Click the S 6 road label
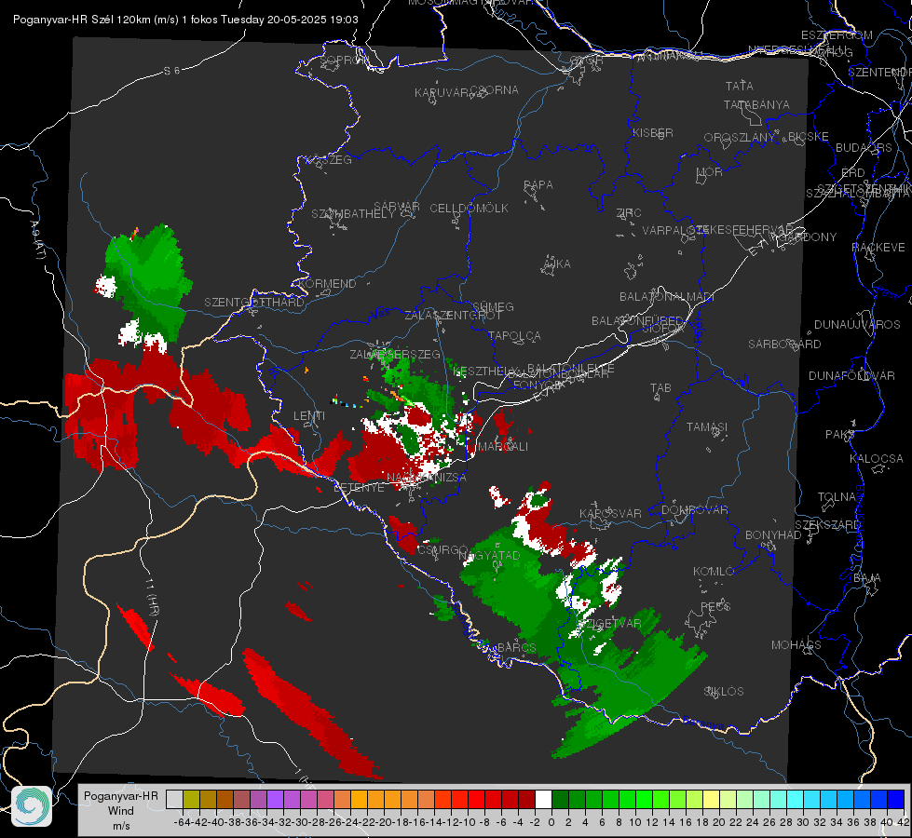The image size is (912, 838). 171,71
